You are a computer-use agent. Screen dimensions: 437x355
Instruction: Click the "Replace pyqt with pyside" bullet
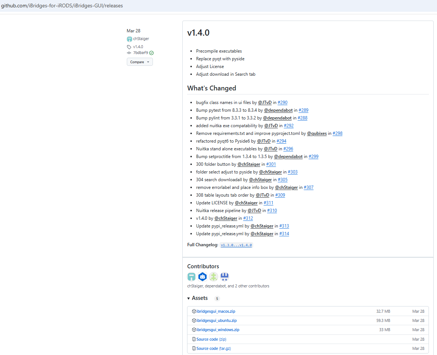220,59
